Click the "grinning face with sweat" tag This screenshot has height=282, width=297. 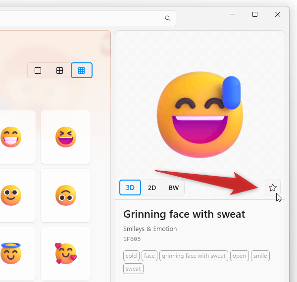tap(194, 256)
